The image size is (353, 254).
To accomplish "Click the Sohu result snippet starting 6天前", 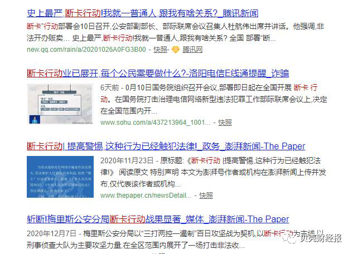I will click(214, 99).
